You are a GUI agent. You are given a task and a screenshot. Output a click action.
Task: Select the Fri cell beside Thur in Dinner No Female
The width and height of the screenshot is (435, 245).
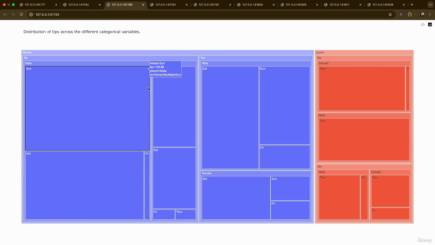[164, 214]
